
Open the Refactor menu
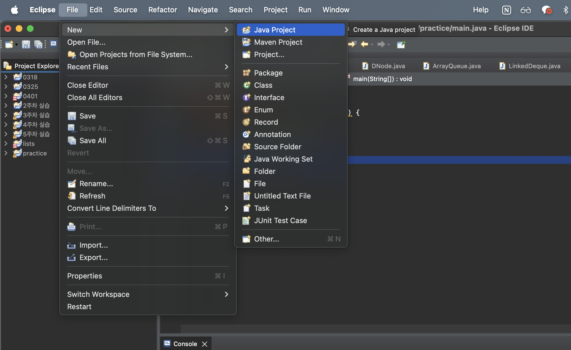[162, 10]
